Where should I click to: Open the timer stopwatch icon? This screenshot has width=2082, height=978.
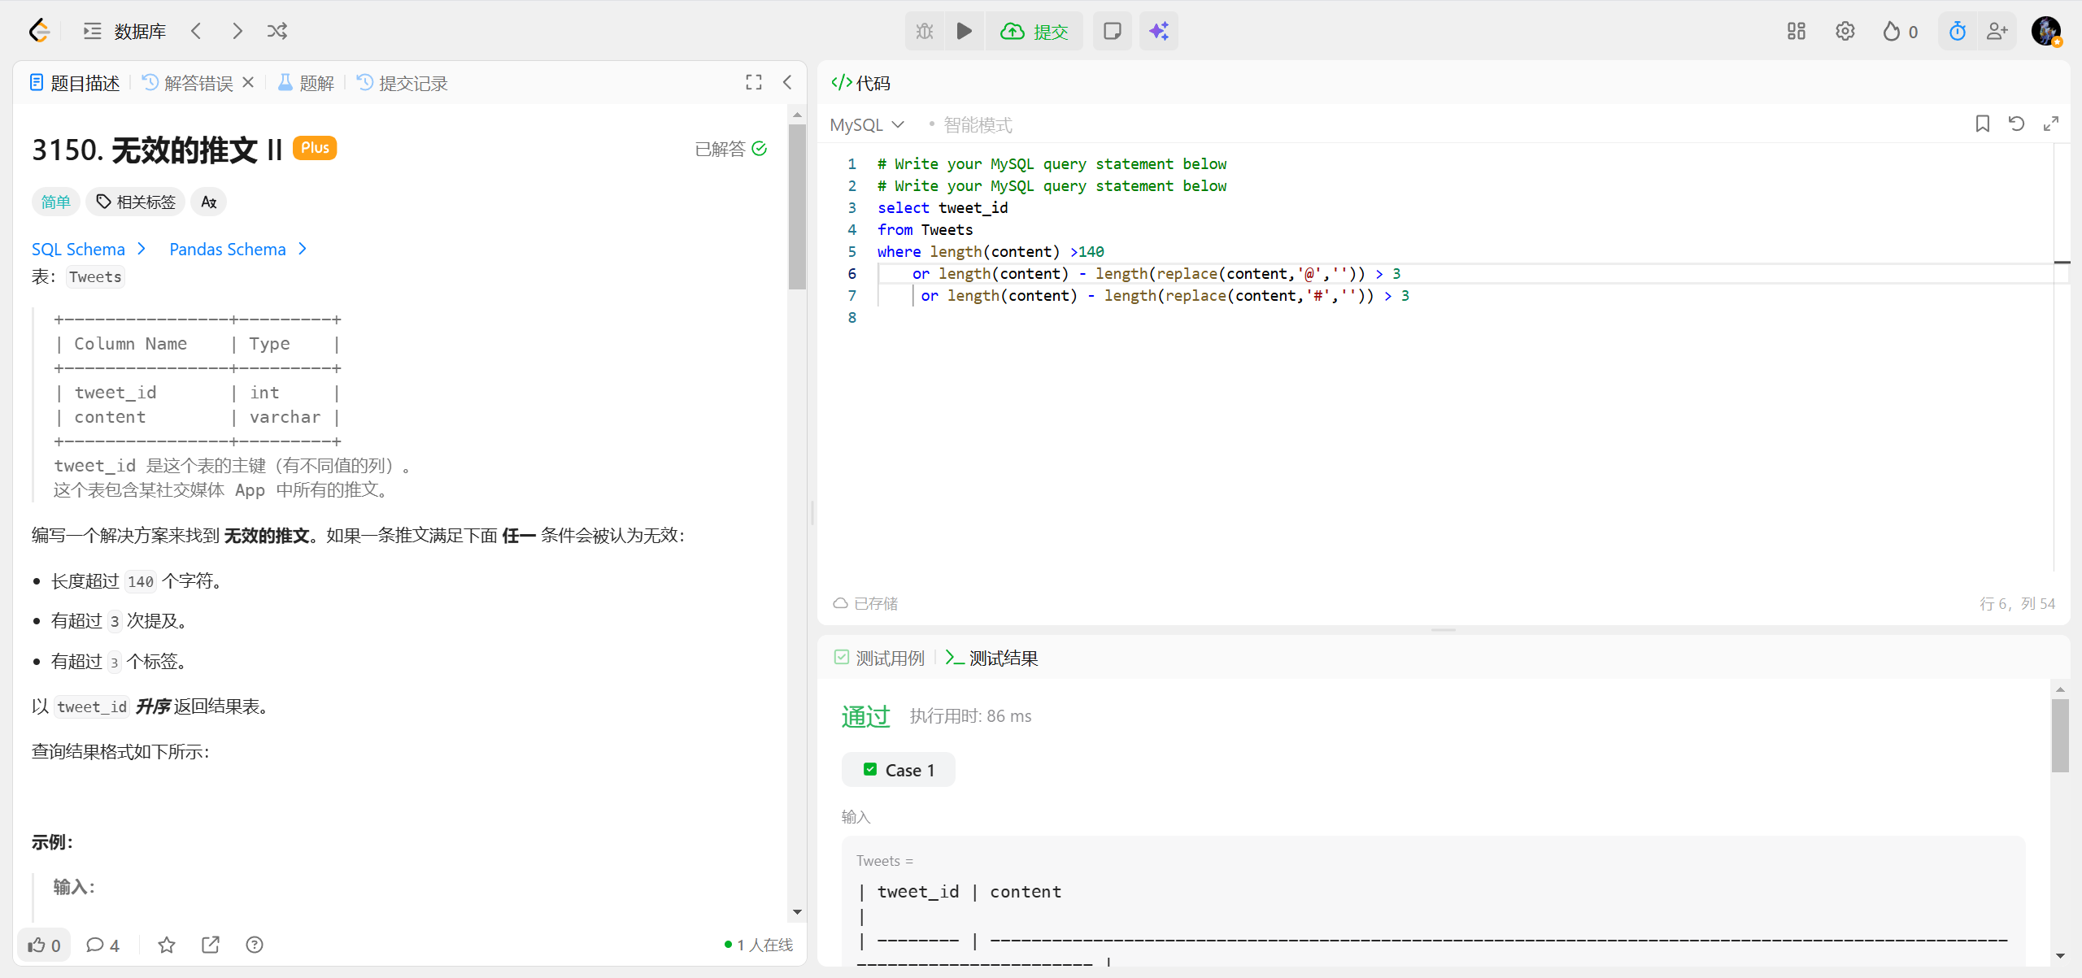(x=1957, y=32)
